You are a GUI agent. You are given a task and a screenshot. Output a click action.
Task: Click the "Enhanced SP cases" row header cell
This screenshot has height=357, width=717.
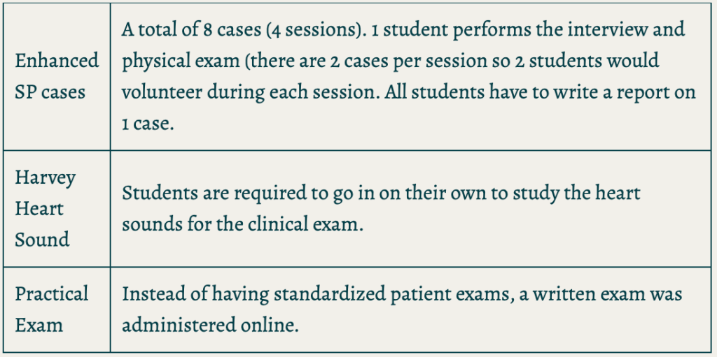[56, 75]
